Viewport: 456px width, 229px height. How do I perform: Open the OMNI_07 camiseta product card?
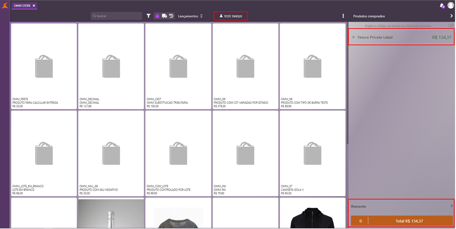(x=312, y=153)
